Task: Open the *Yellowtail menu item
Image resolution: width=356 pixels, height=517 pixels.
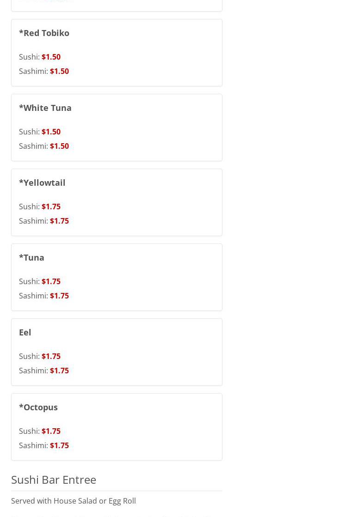Action: click(x=42, y=182)
